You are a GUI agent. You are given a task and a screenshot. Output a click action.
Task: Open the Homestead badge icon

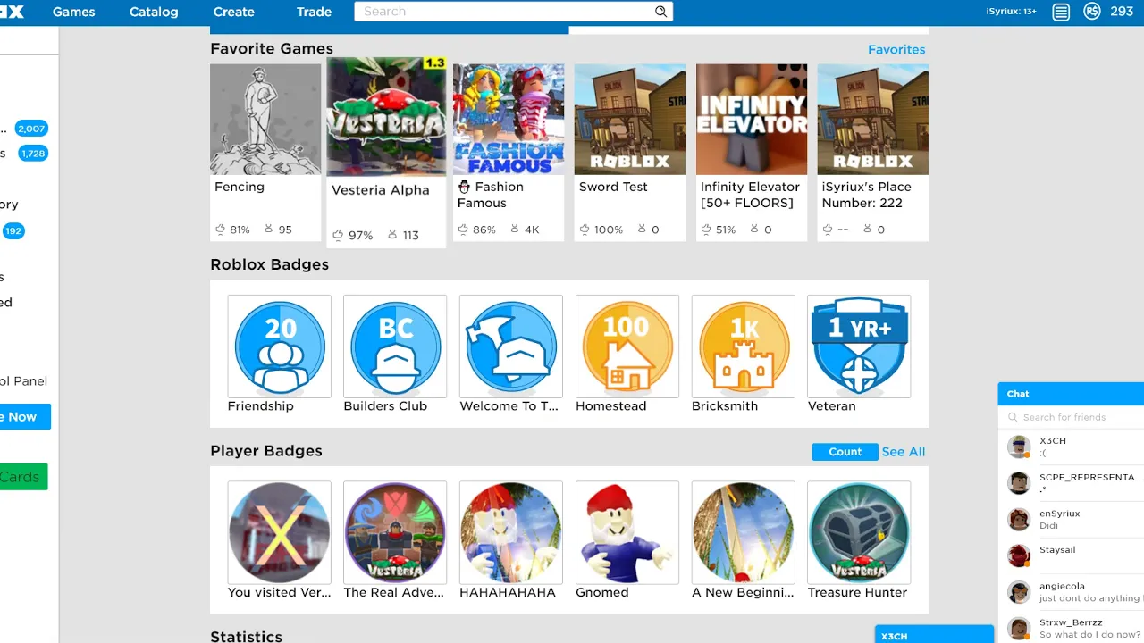pos(627,347)
